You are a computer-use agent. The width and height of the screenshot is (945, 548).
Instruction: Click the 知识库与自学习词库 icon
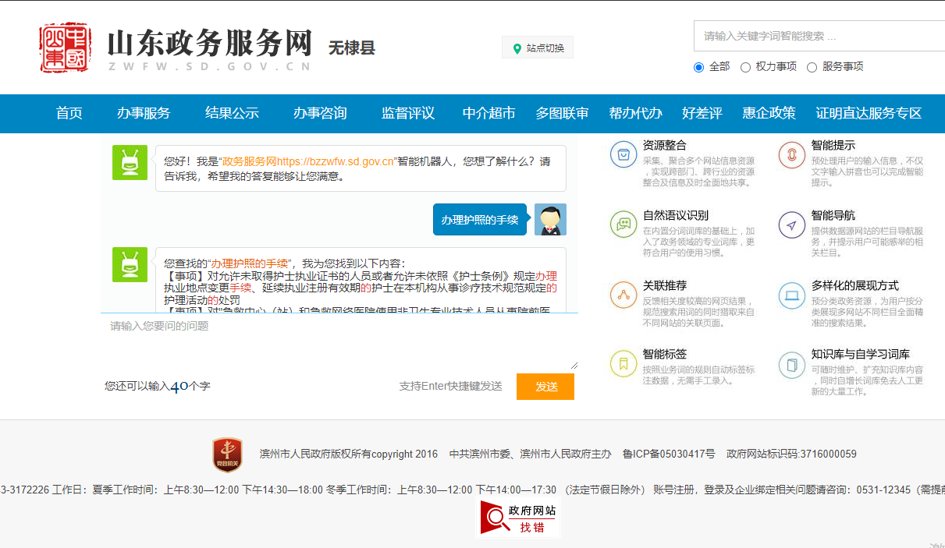[x=791, y=364]
